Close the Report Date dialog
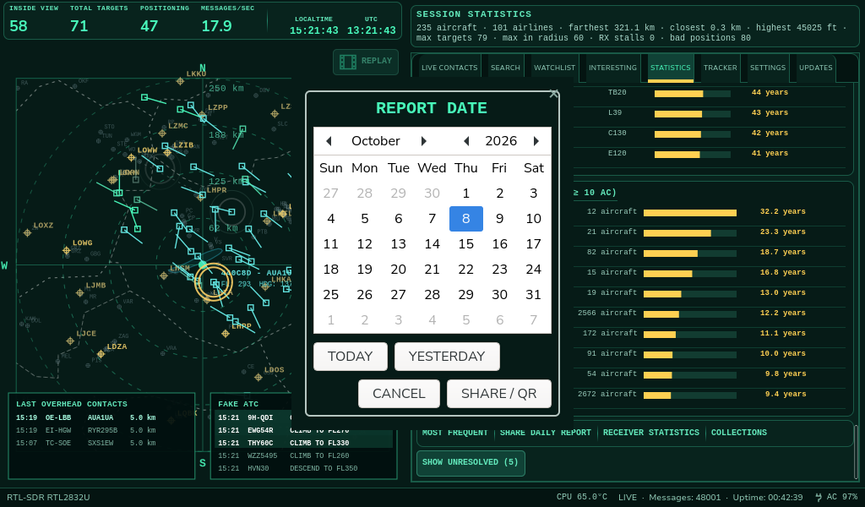The height and width of the screenshot is (507, 865). click(554, 94)
